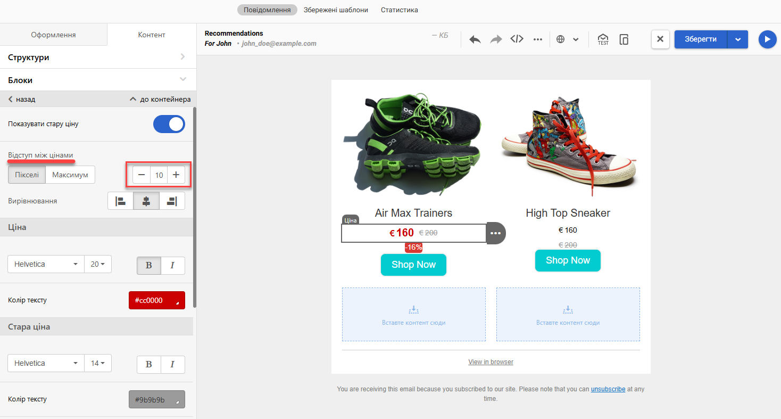Image resolution: width=781 pixels, height=419 pixels.
Task: Open the HTML code editor icon
Action: coord(517,39)
